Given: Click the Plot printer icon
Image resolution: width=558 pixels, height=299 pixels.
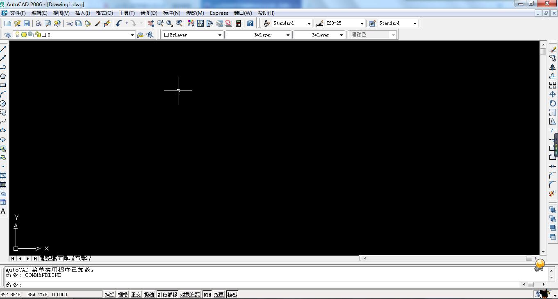Looking at the screenshot, I should coord(39,23).
